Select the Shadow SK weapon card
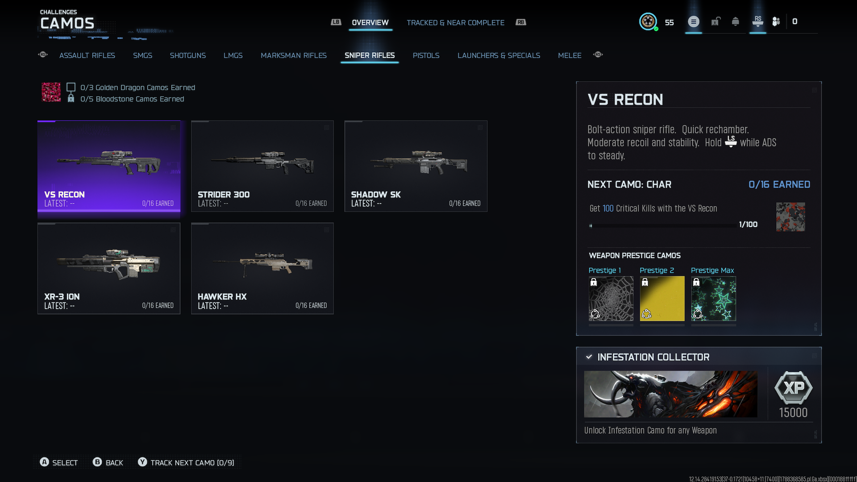 (x=416, y=166)
